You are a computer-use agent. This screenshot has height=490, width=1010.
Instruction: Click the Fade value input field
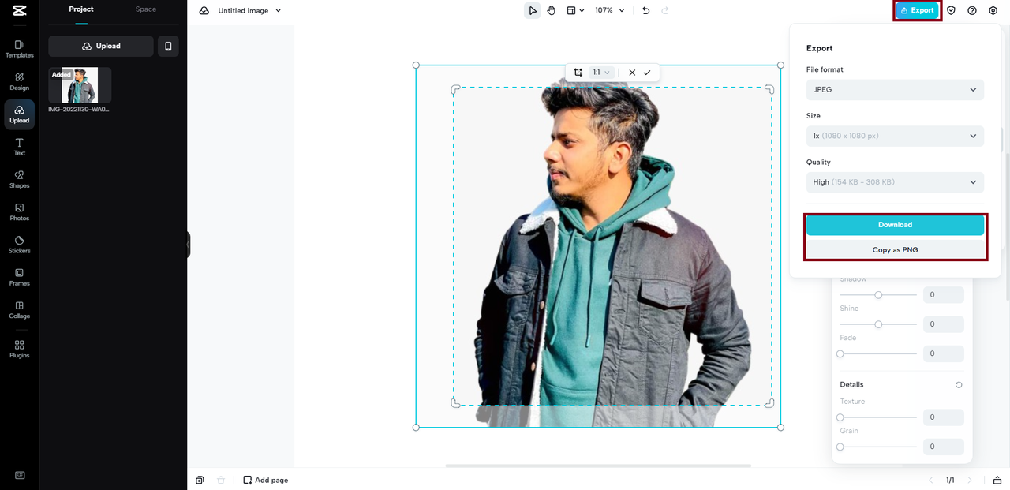click(x=944, y=353)
